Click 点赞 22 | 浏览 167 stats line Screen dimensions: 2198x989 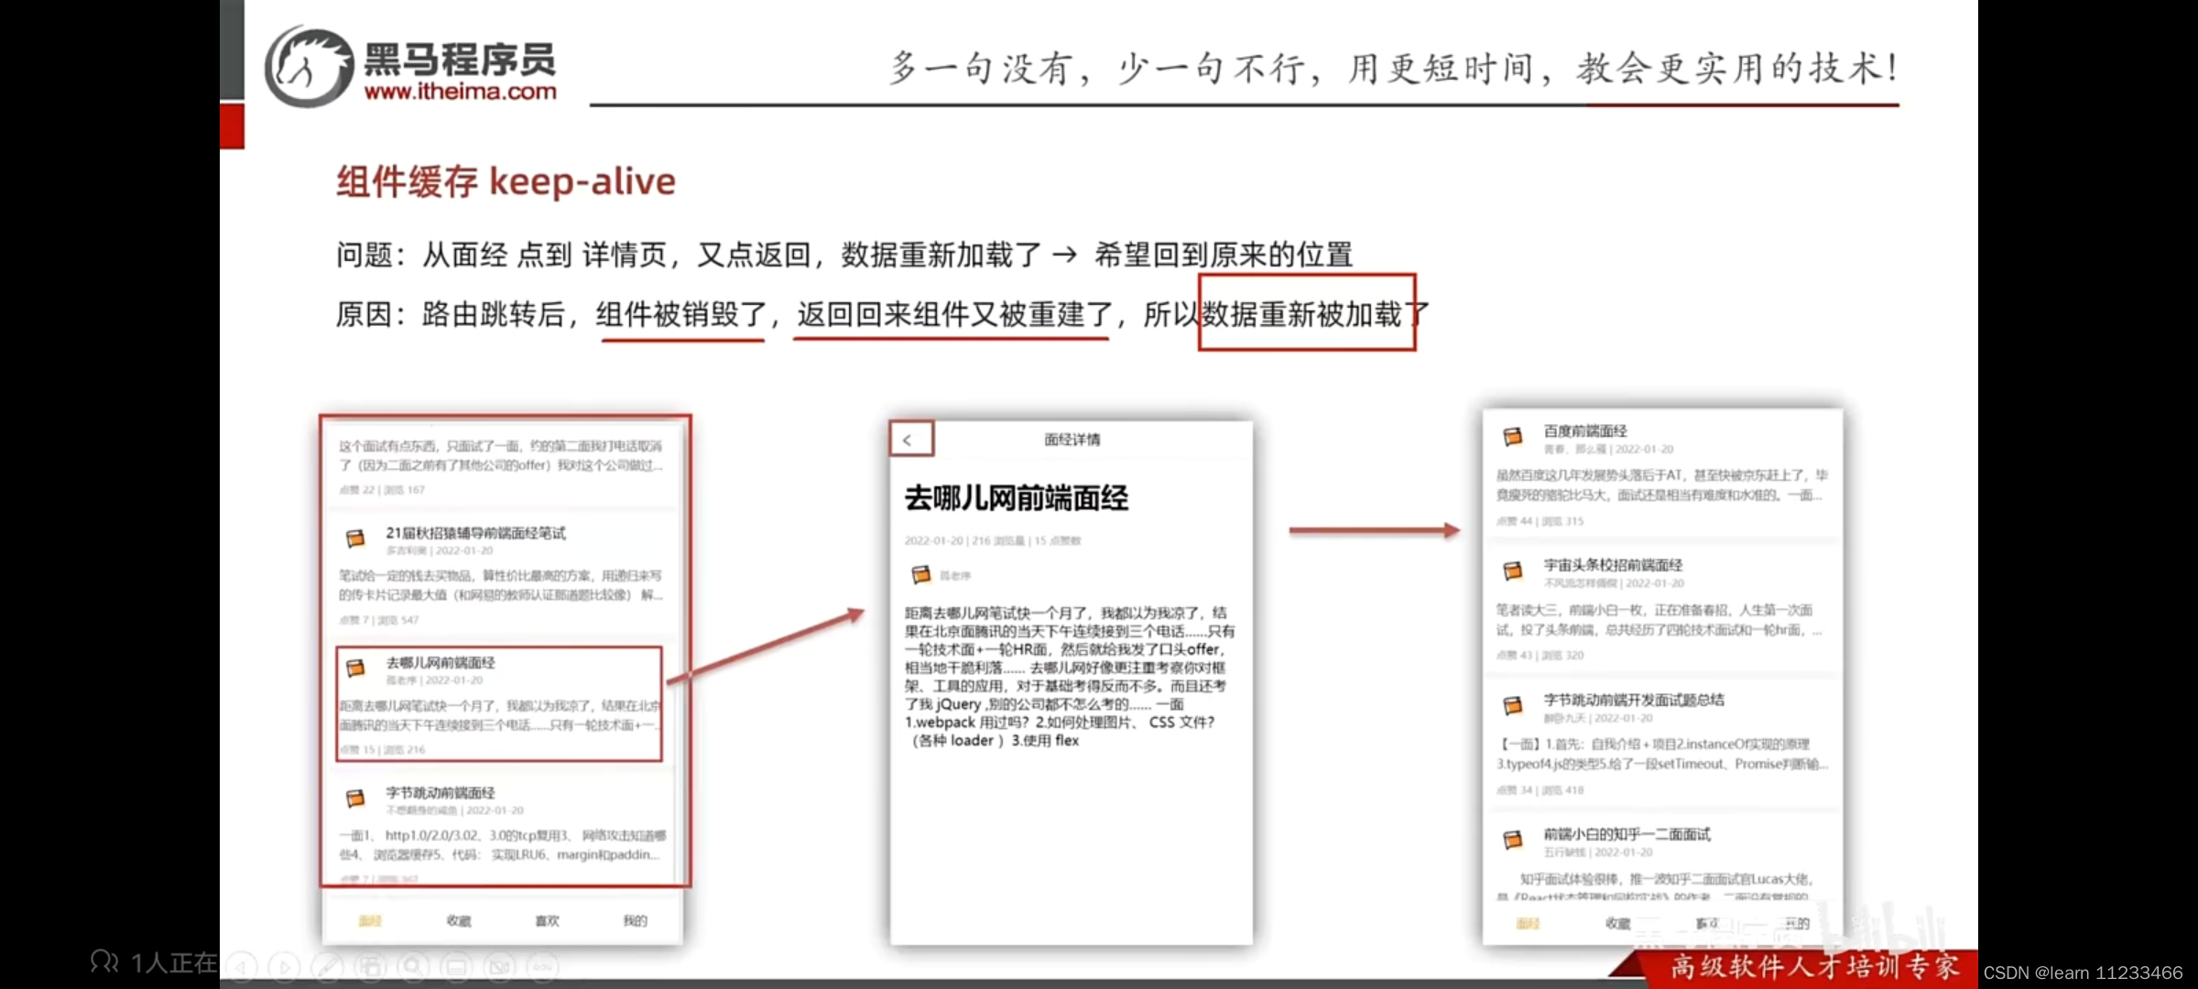(382, 490)
